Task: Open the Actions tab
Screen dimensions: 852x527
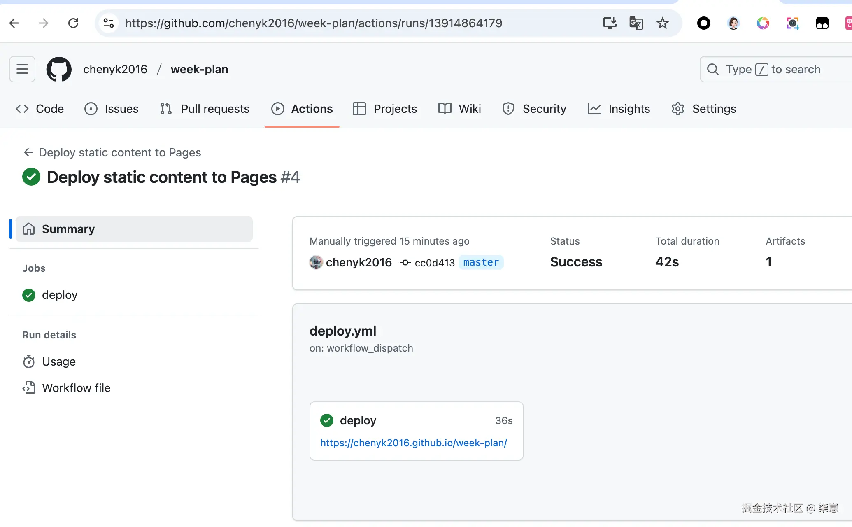Action: (302, 109)
